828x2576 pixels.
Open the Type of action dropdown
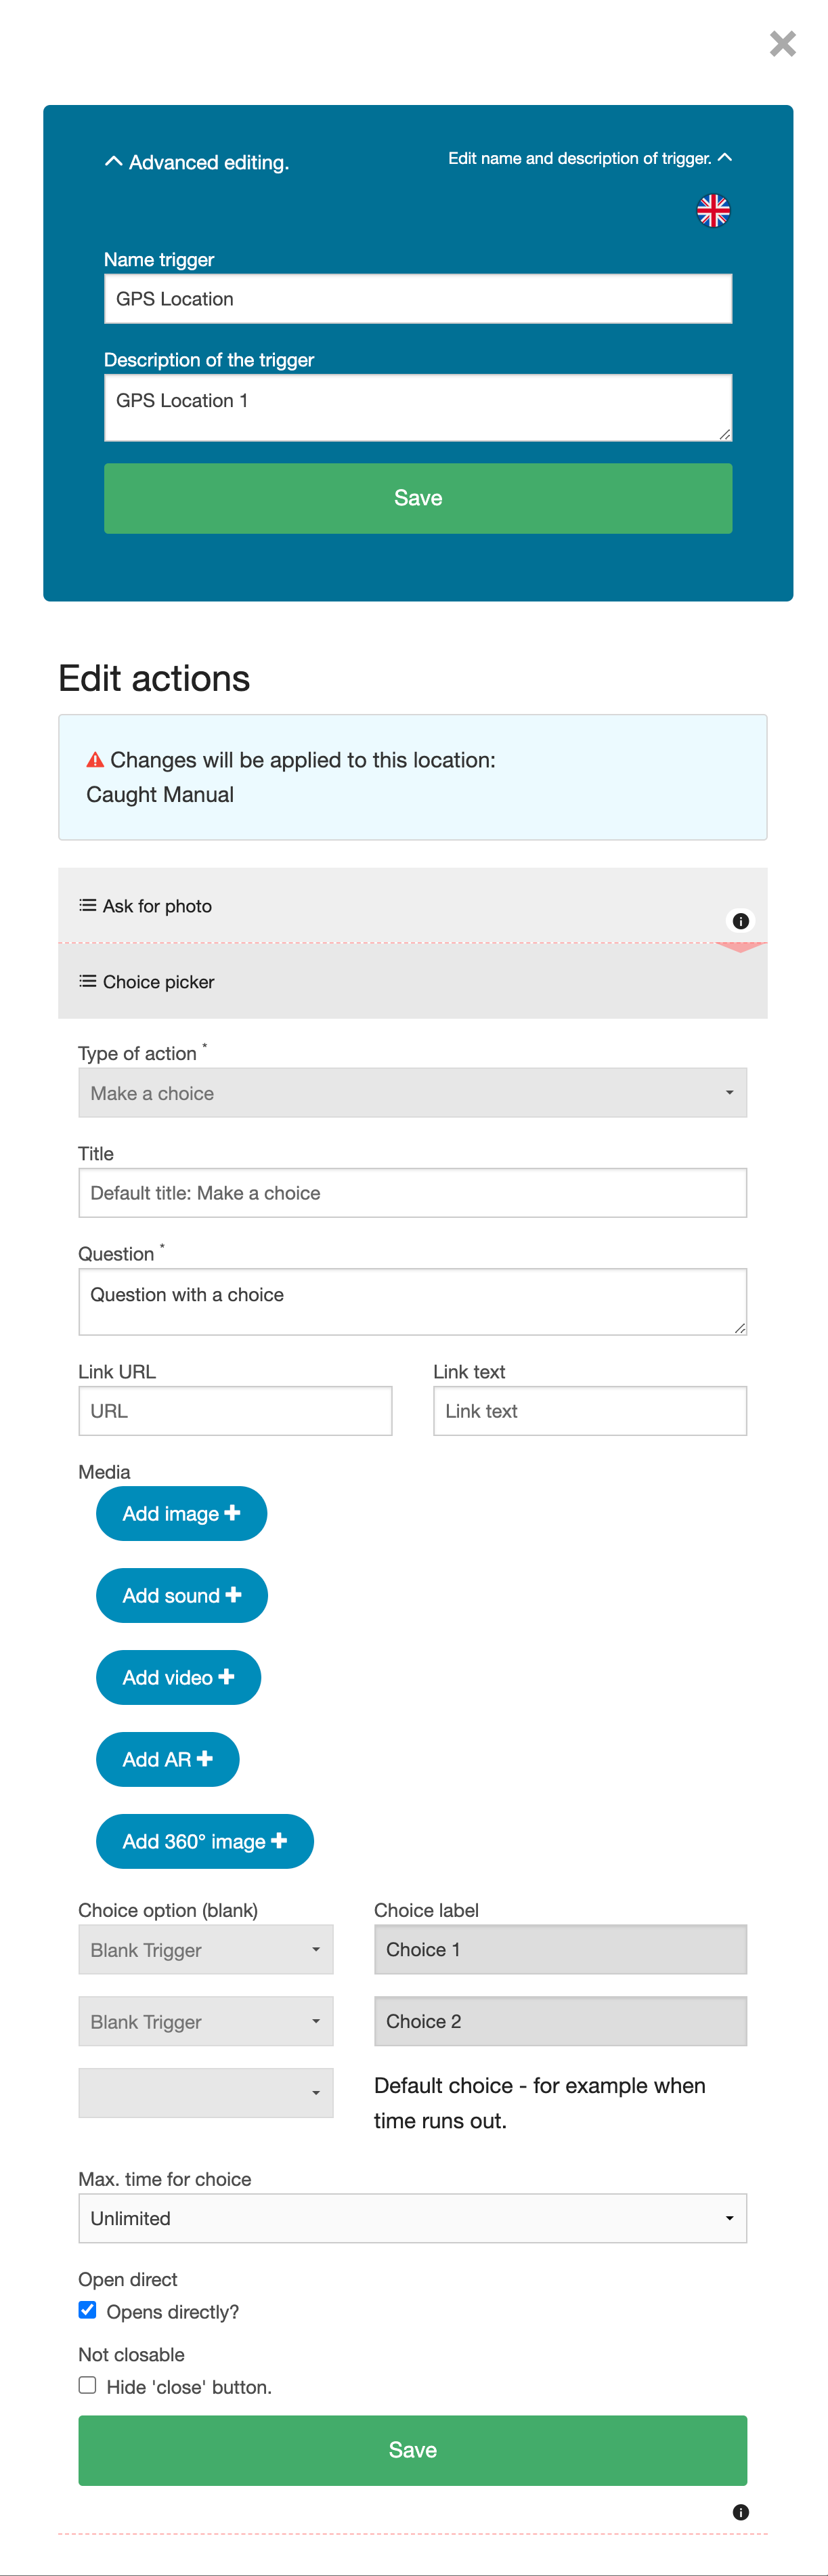412,1093
